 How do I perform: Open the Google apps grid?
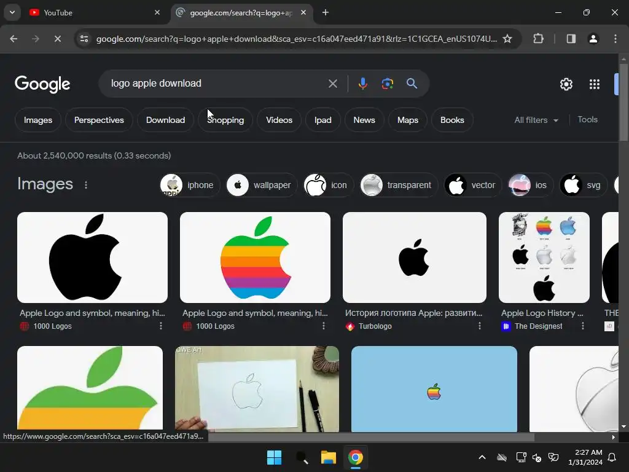pyautogui.click(x=595, y=84)
